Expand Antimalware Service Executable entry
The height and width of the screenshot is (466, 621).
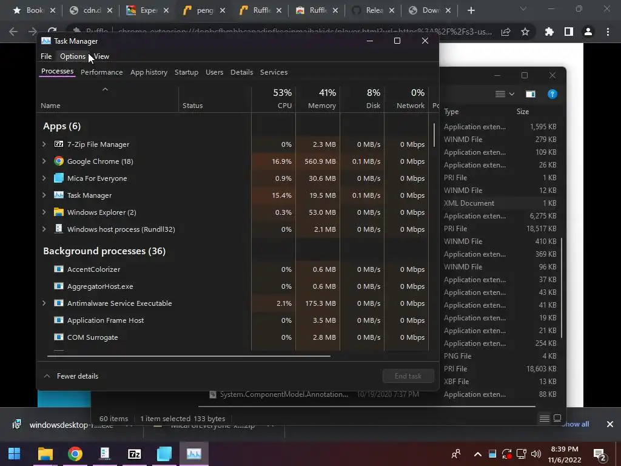tap(44, 303)
